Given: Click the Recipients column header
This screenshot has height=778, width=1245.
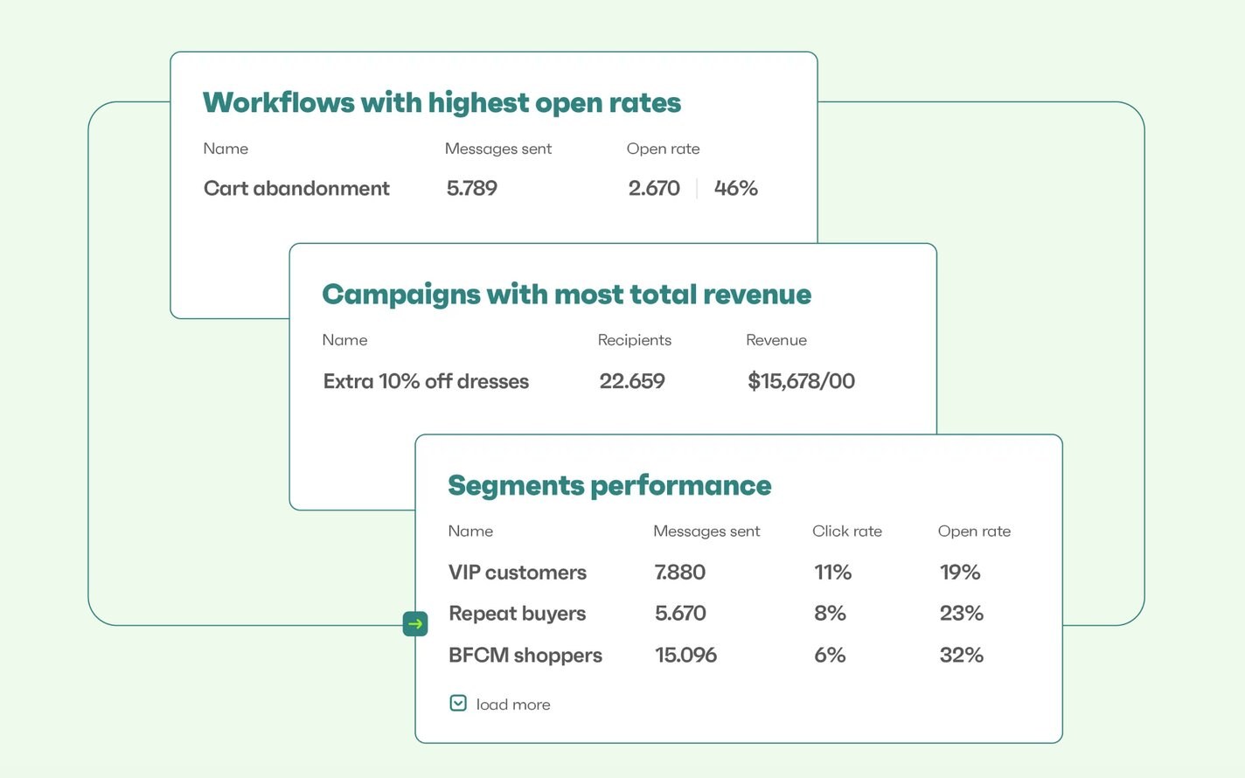Looking at the screenshot, I should [x=635, y=341].
